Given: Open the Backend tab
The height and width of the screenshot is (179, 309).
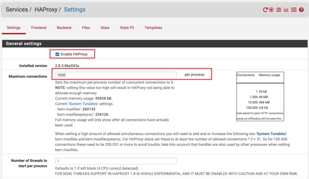Looking at the screenshot, I should 64,28.
